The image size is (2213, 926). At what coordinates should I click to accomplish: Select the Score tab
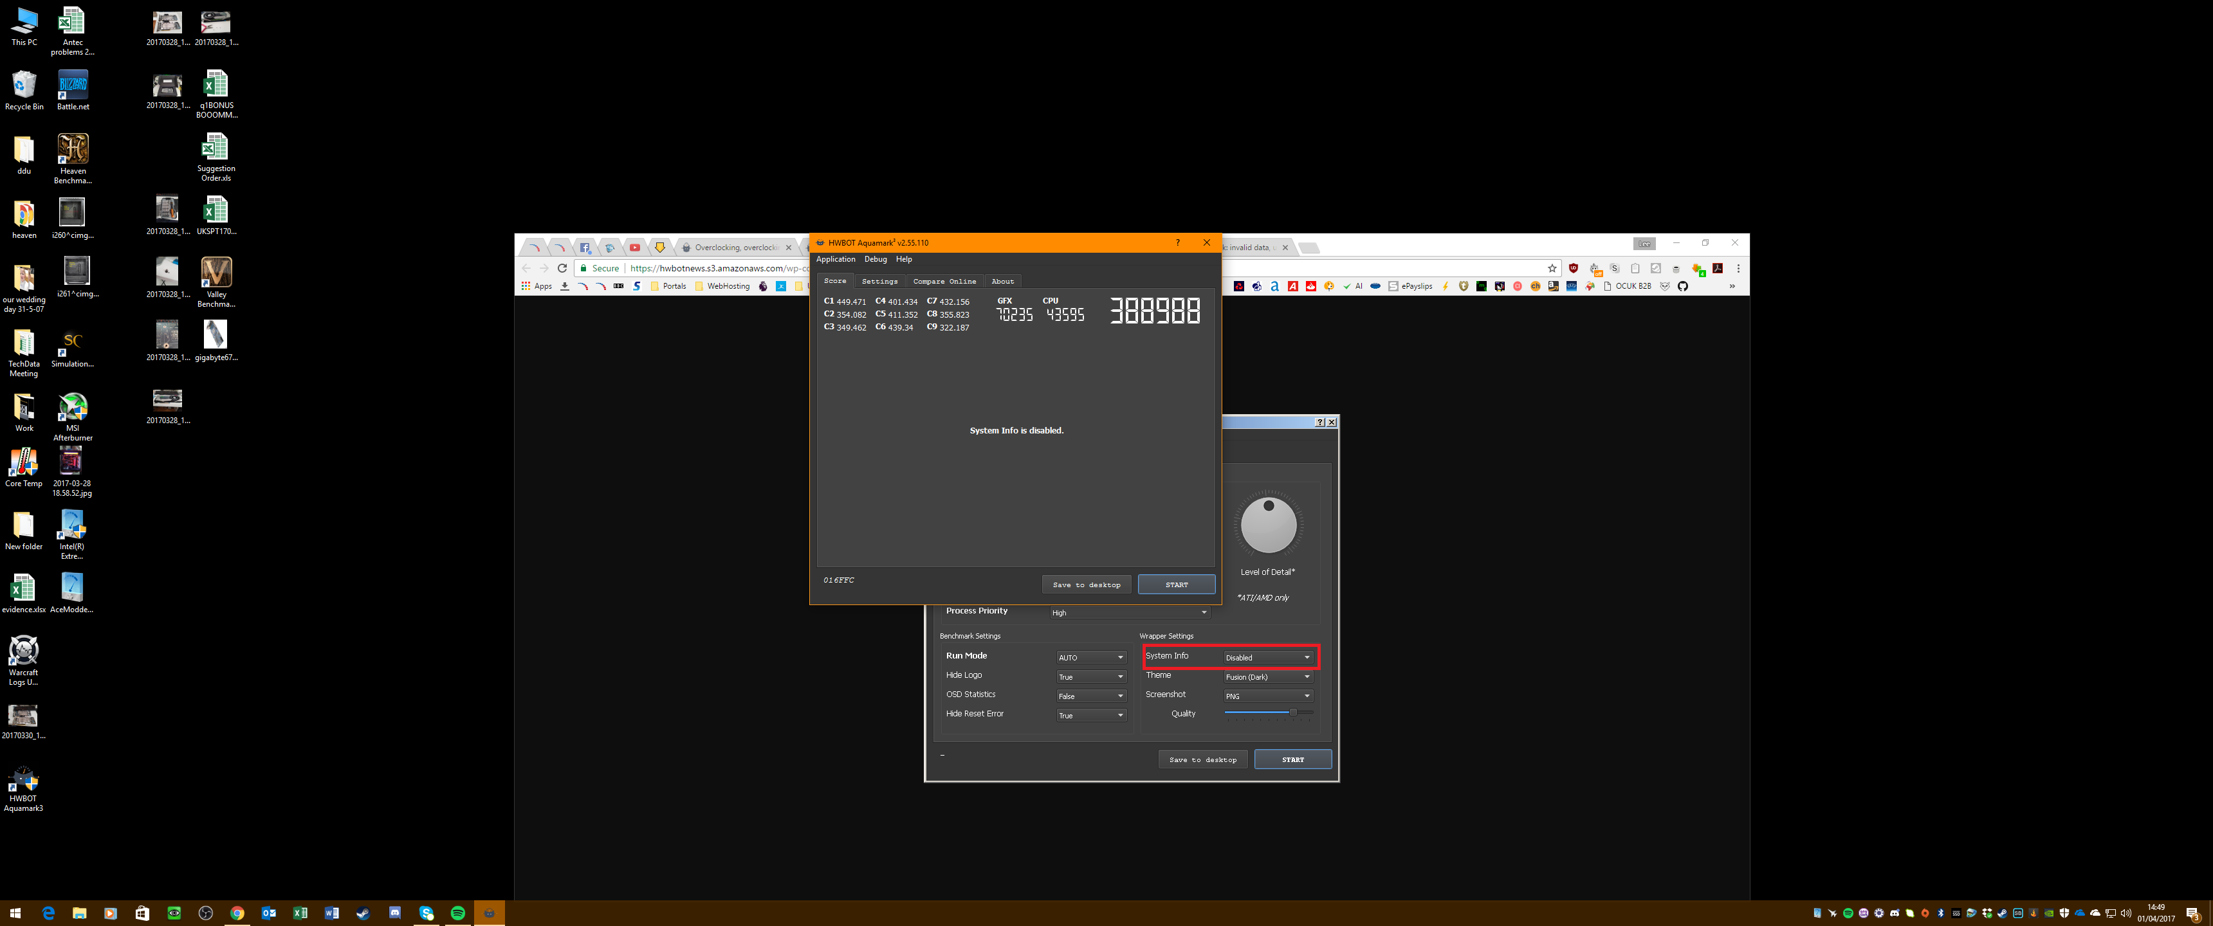(x=835, y=281)
